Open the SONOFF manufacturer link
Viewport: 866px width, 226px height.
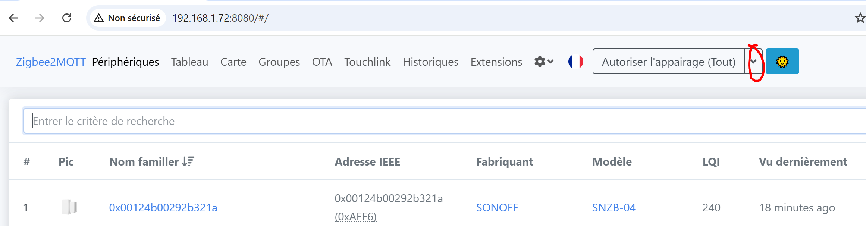(x=497, y=208)
